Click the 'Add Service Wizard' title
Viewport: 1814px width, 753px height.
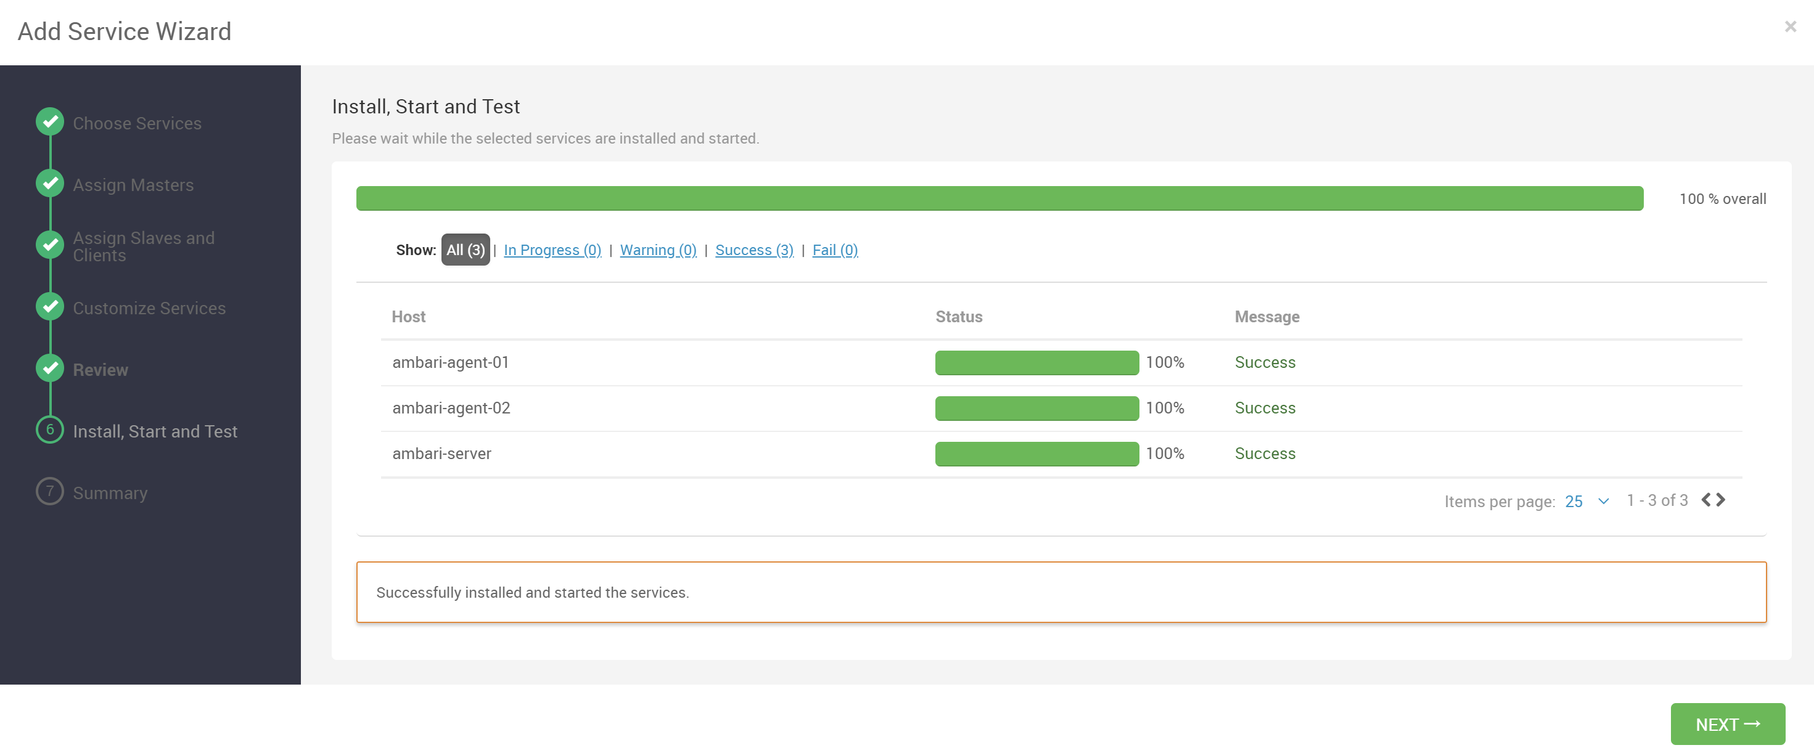coord(125,31)
